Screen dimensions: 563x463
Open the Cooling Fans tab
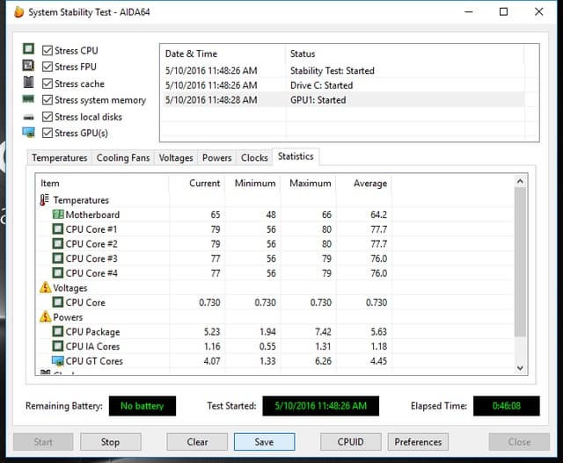tap(123, 158)
